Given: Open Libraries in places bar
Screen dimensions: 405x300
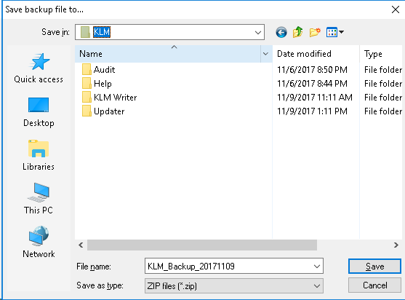Looking at the screenshot, I should click(x=39, y=155).
